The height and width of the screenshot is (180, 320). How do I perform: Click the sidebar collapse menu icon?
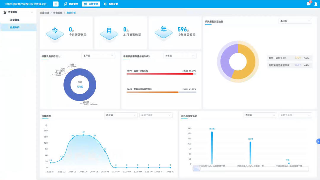point(56,4)
